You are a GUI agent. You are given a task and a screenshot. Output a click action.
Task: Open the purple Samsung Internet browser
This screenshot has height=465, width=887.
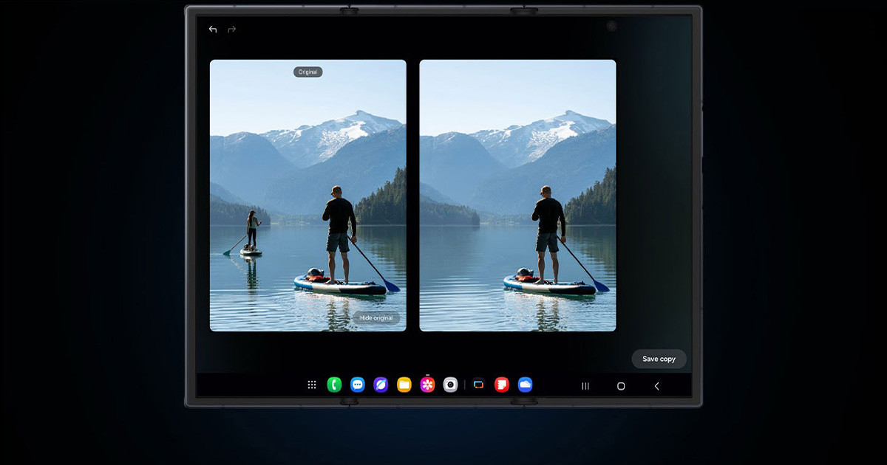click(381, 385)
